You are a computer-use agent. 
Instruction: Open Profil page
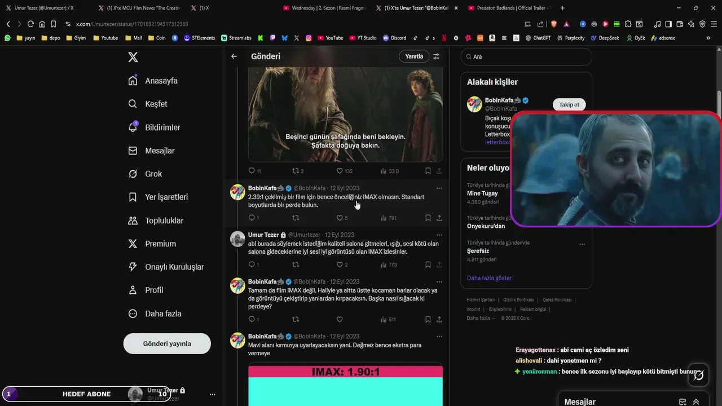(146, 290)
